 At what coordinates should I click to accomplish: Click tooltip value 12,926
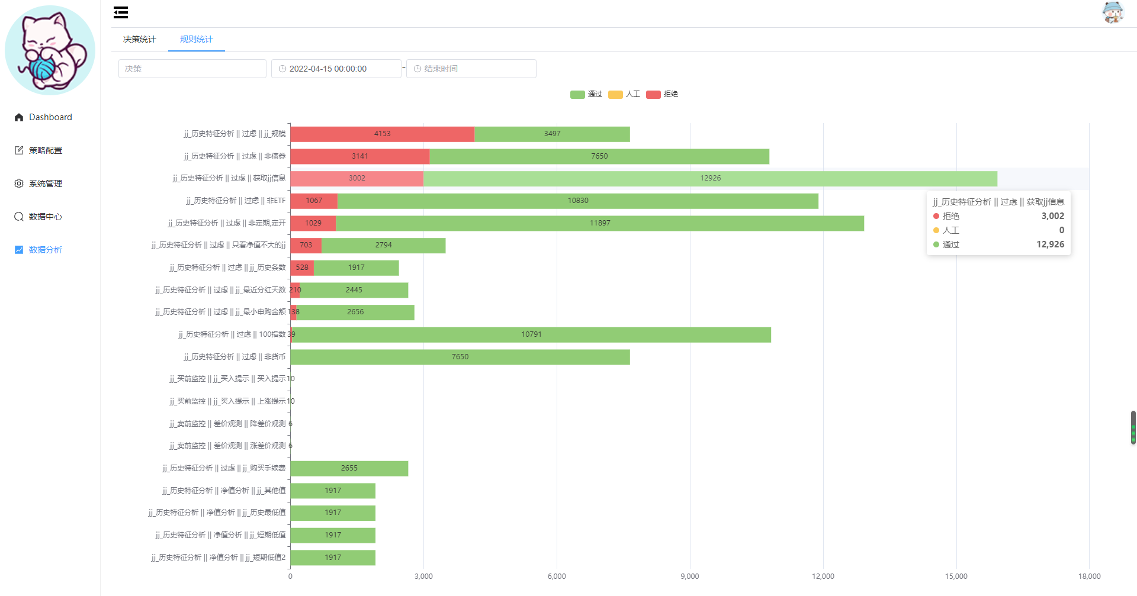coord(1050,244)
